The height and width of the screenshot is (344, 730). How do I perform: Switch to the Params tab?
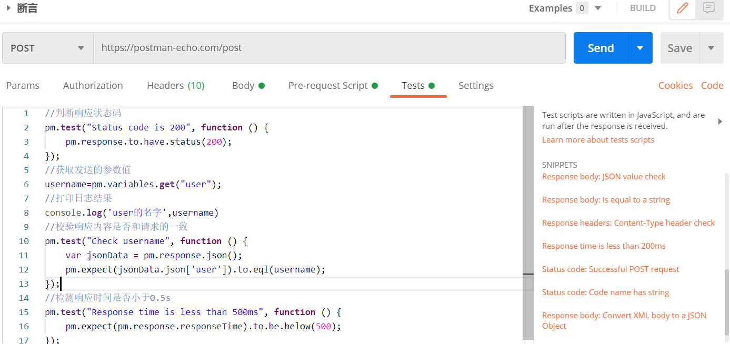coord(23,86)
